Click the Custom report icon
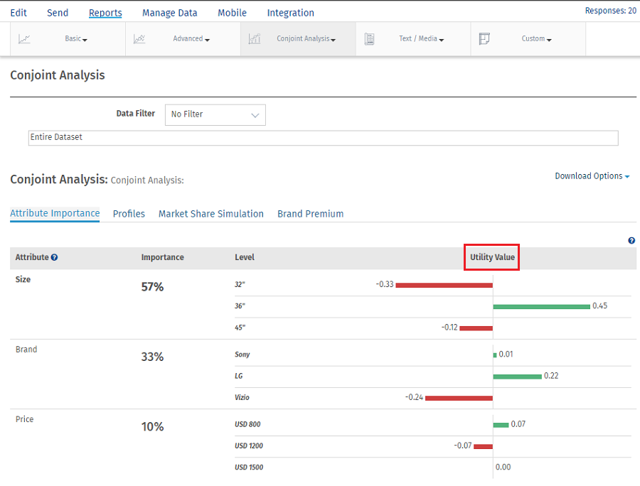This screenshot has height=486, width=640. pos(484,39)
